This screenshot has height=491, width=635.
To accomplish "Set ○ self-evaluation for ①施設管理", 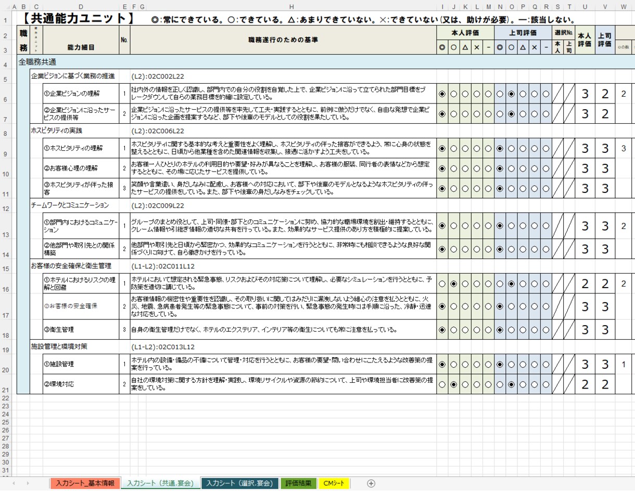I will point(454,365).
